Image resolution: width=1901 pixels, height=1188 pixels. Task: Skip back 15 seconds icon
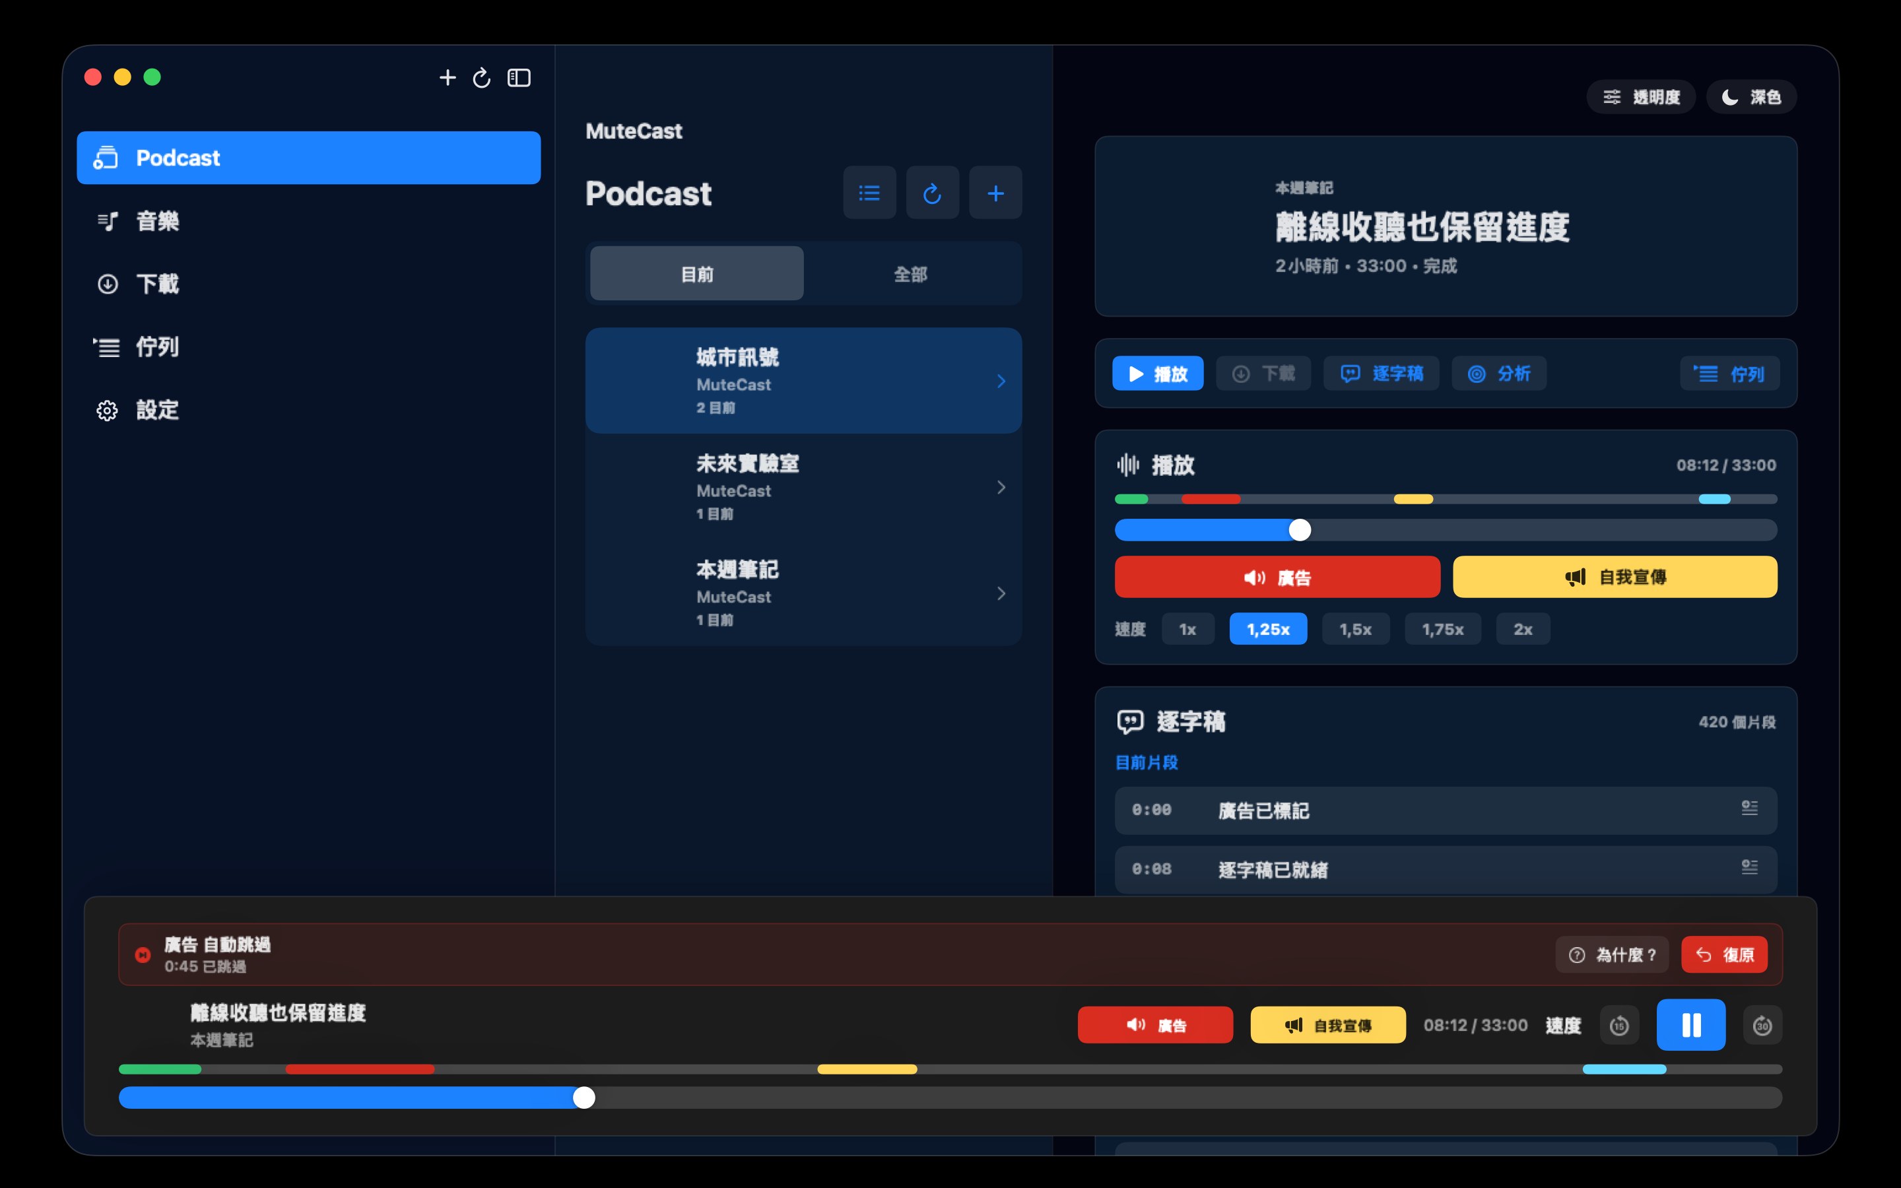click(x=1619, y=1024)
